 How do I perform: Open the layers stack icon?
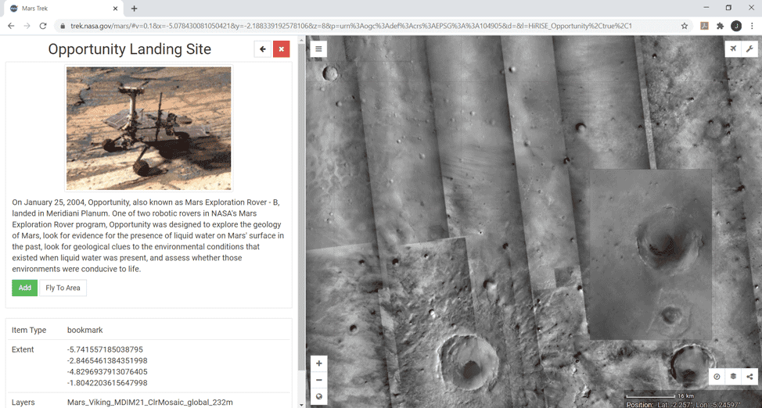click(x=733, y=377)
